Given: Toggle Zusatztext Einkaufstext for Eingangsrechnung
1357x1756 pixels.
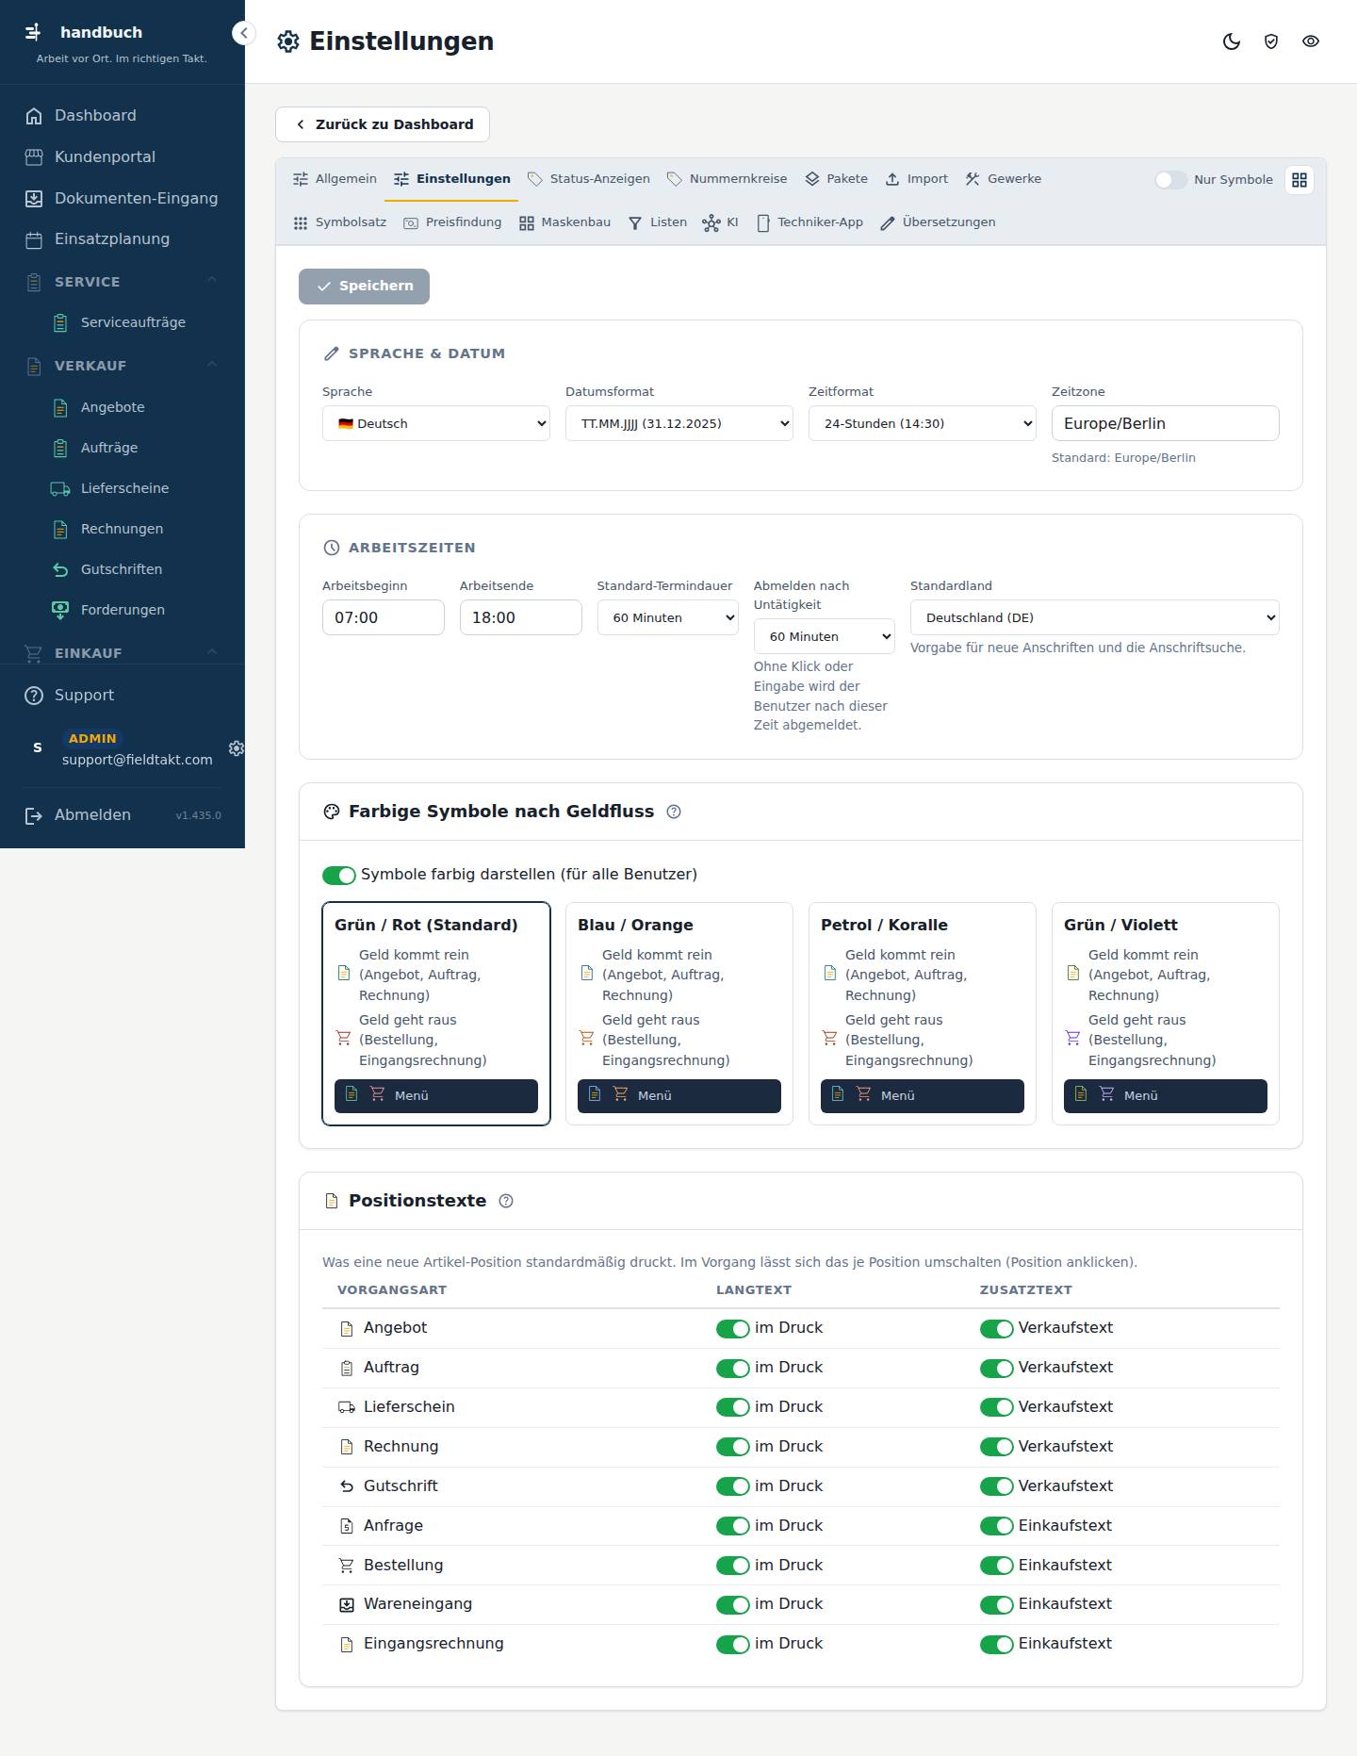Looking at the screenshot, I should (x=997, y=1644).
